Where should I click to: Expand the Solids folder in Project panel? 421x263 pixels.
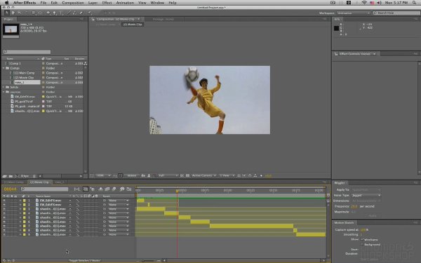point(4,87)
